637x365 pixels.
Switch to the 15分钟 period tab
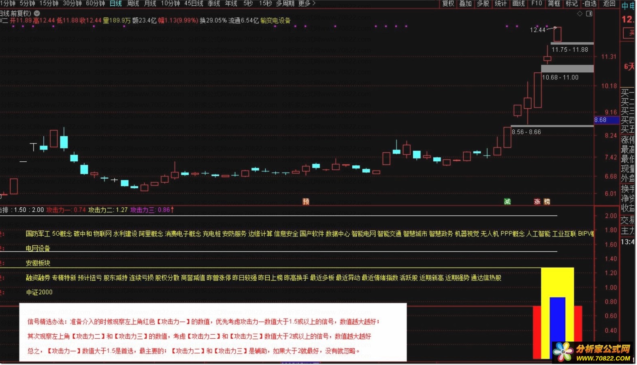(49, 3)
